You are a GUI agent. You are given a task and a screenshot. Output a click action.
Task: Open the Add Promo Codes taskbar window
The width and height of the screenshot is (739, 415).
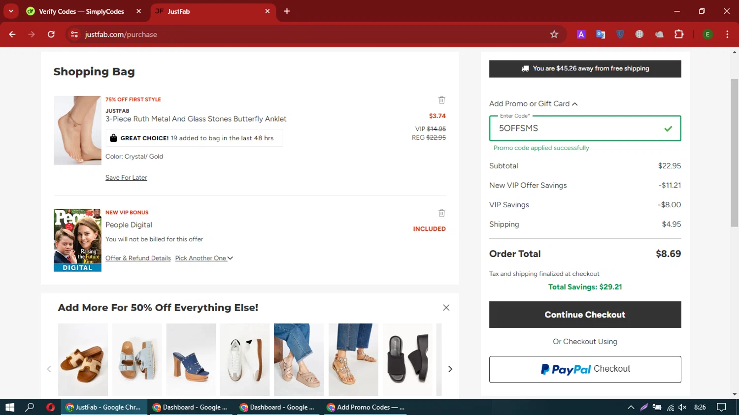pos(365,407)
